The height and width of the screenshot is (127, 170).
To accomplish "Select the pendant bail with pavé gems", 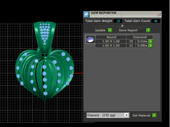I will point(45,38).
